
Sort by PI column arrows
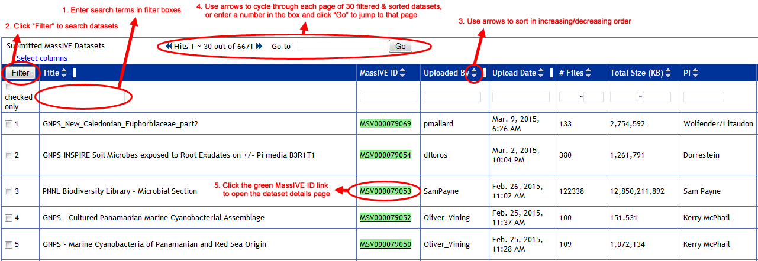point(695,73)
